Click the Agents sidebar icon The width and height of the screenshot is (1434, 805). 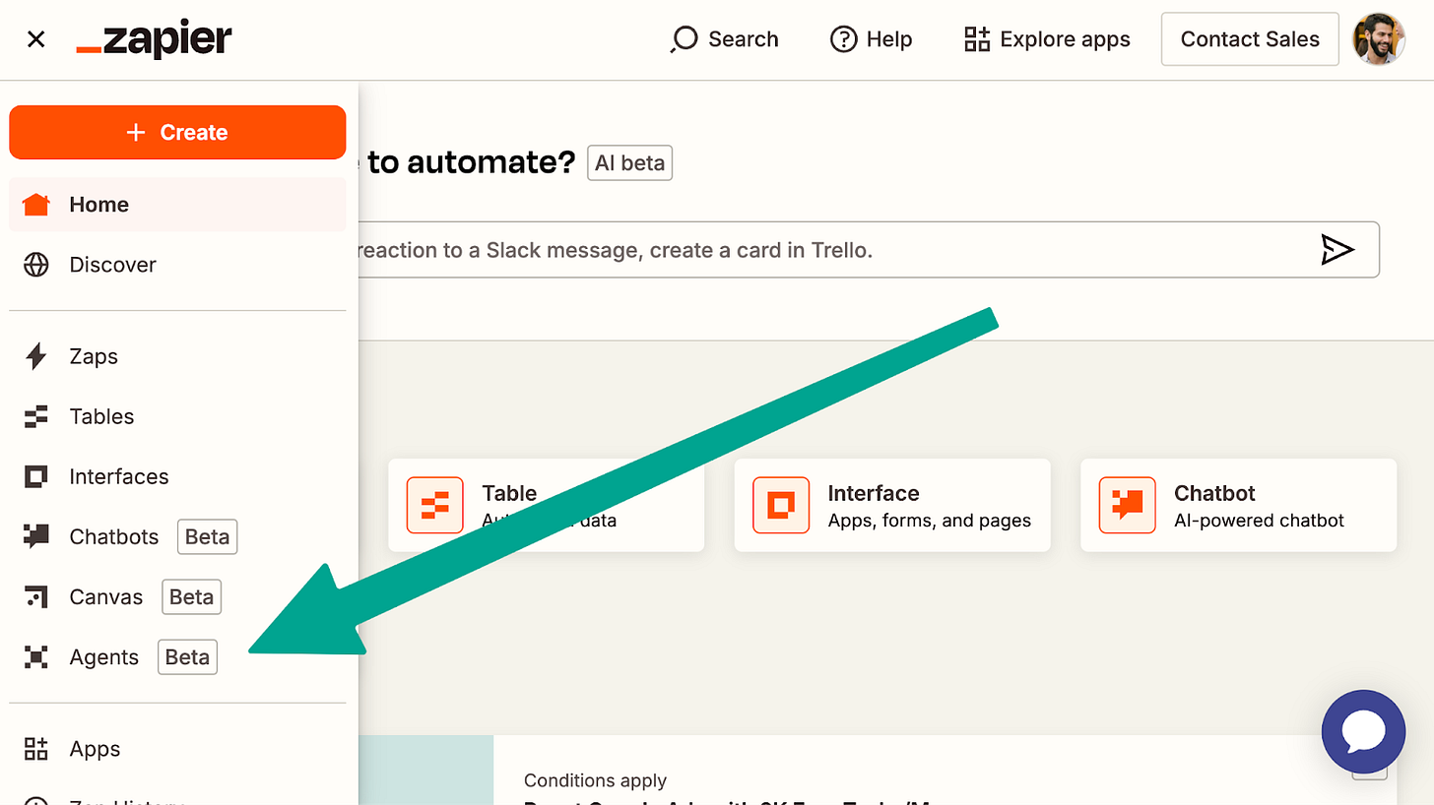(36, 656)
